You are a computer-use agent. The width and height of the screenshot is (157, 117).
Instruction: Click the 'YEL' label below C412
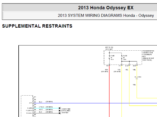point(134,85)
